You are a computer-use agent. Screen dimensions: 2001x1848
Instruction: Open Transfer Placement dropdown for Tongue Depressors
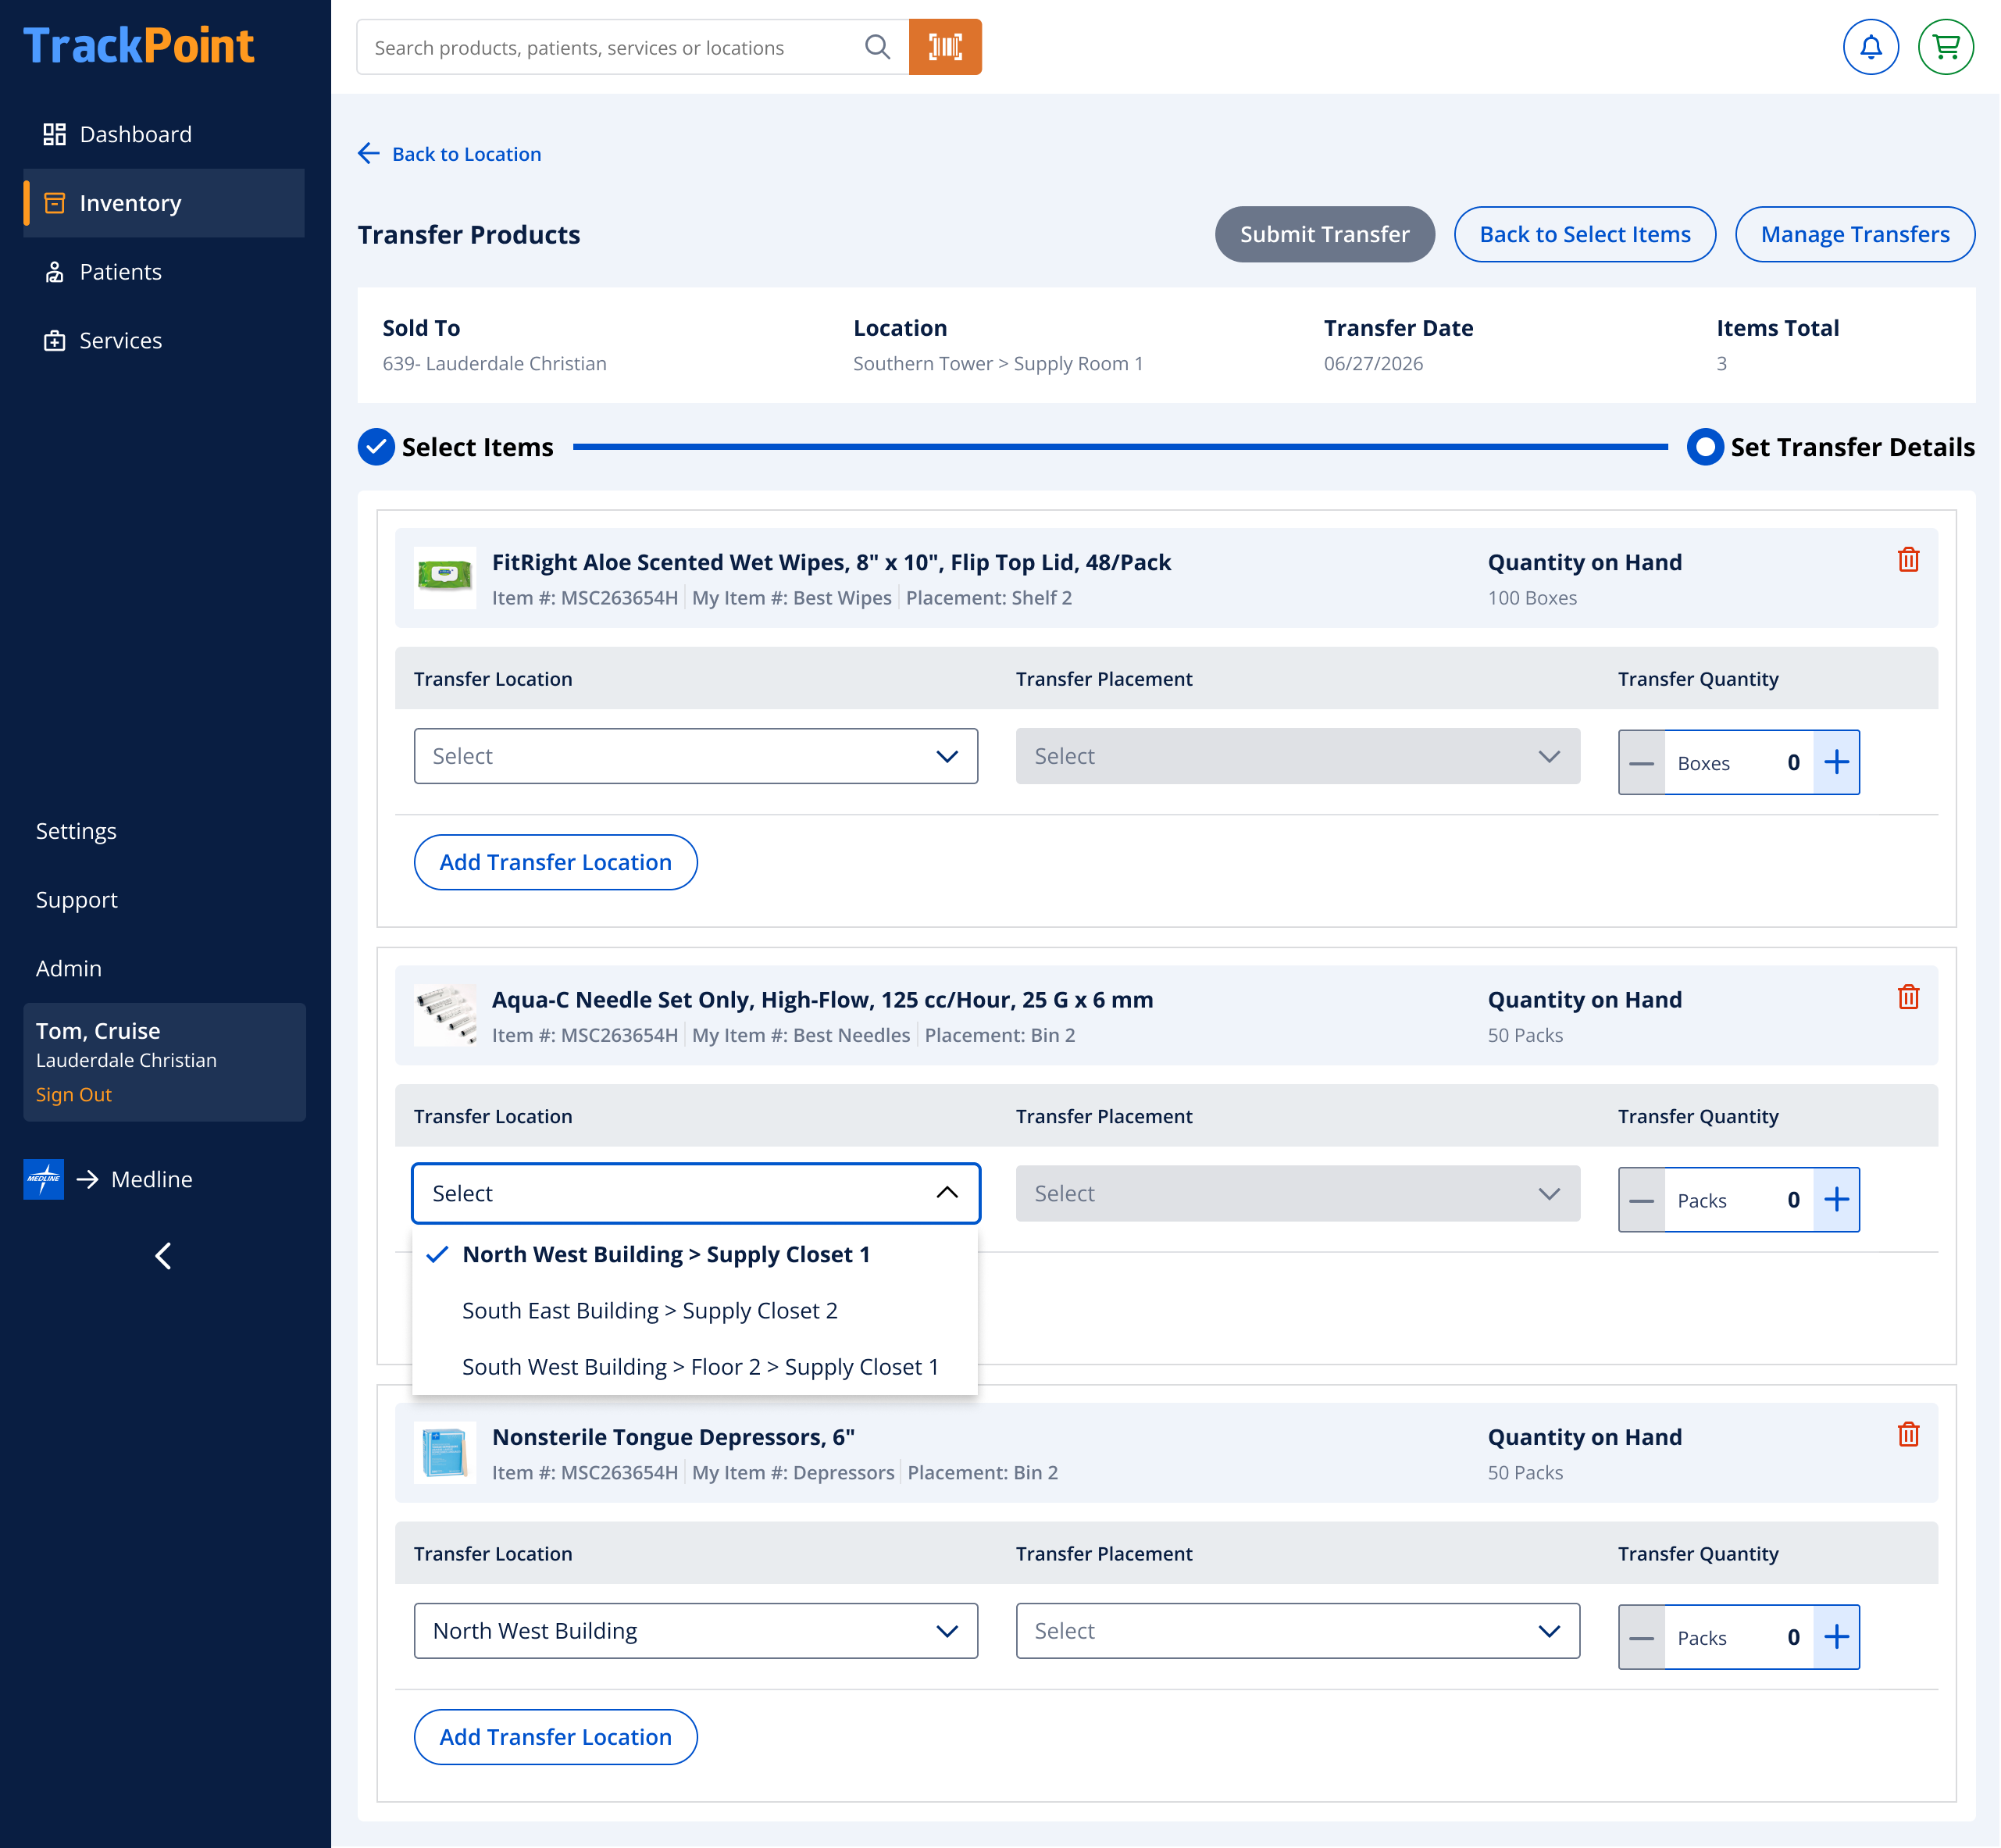pos(1297,1631)
